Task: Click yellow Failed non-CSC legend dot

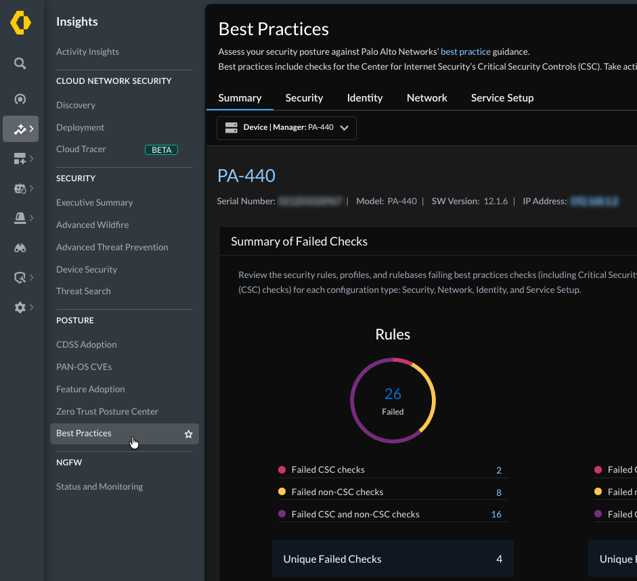Action: [x=282, y=492]
